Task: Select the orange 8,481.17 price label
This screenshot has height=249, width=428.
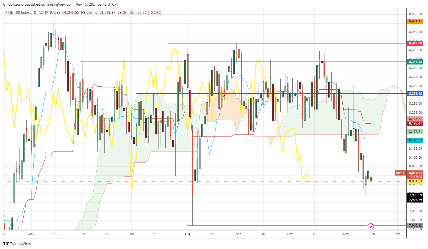Action: 415,21
